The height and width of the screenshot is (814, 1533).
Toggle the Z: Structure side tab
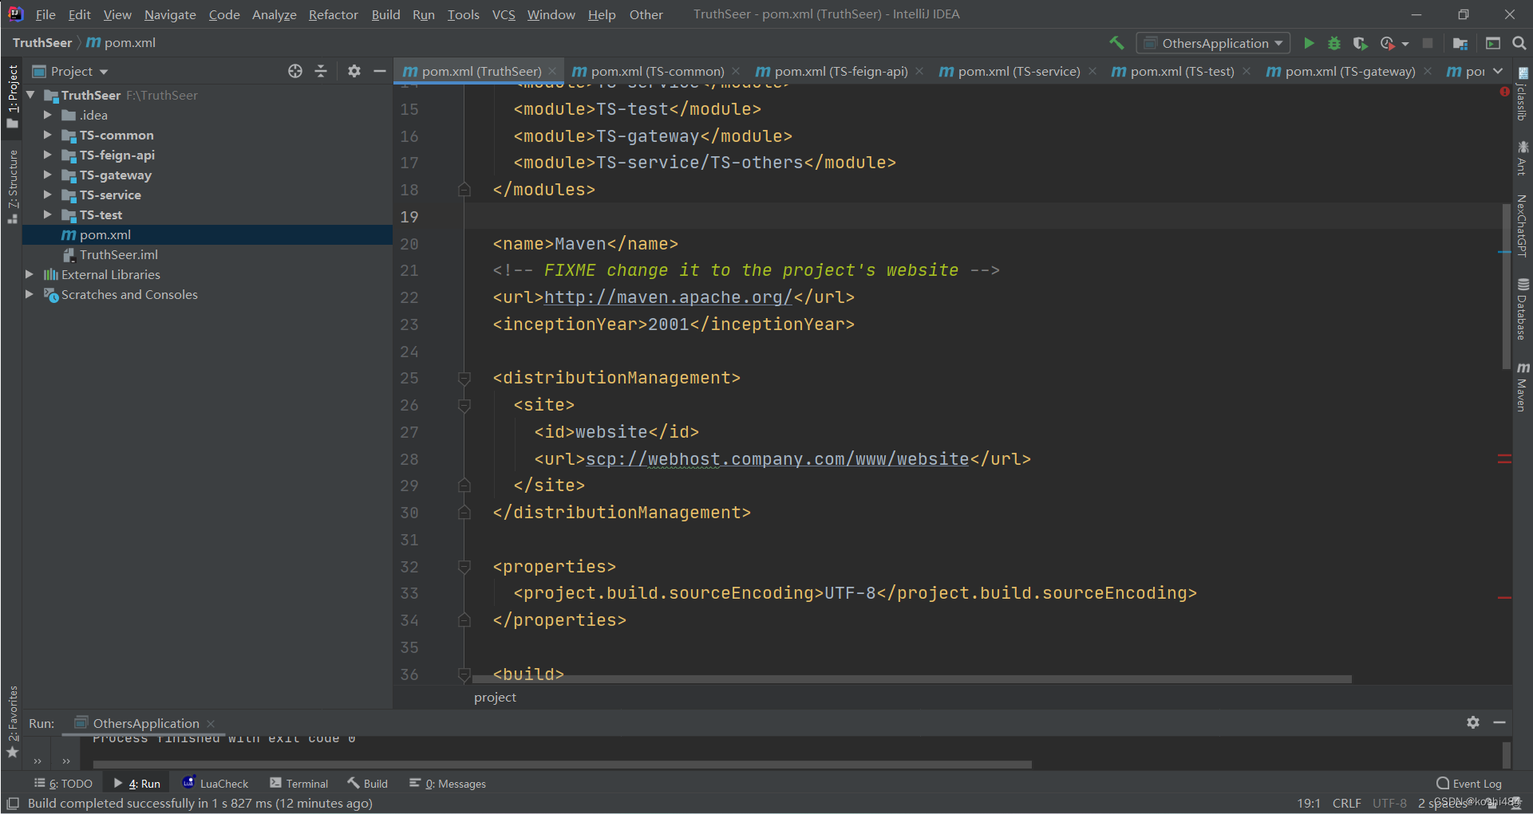[x=13, y=187]
